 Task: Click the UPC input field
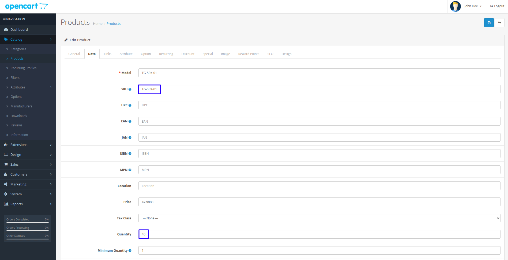click(319, 105)
